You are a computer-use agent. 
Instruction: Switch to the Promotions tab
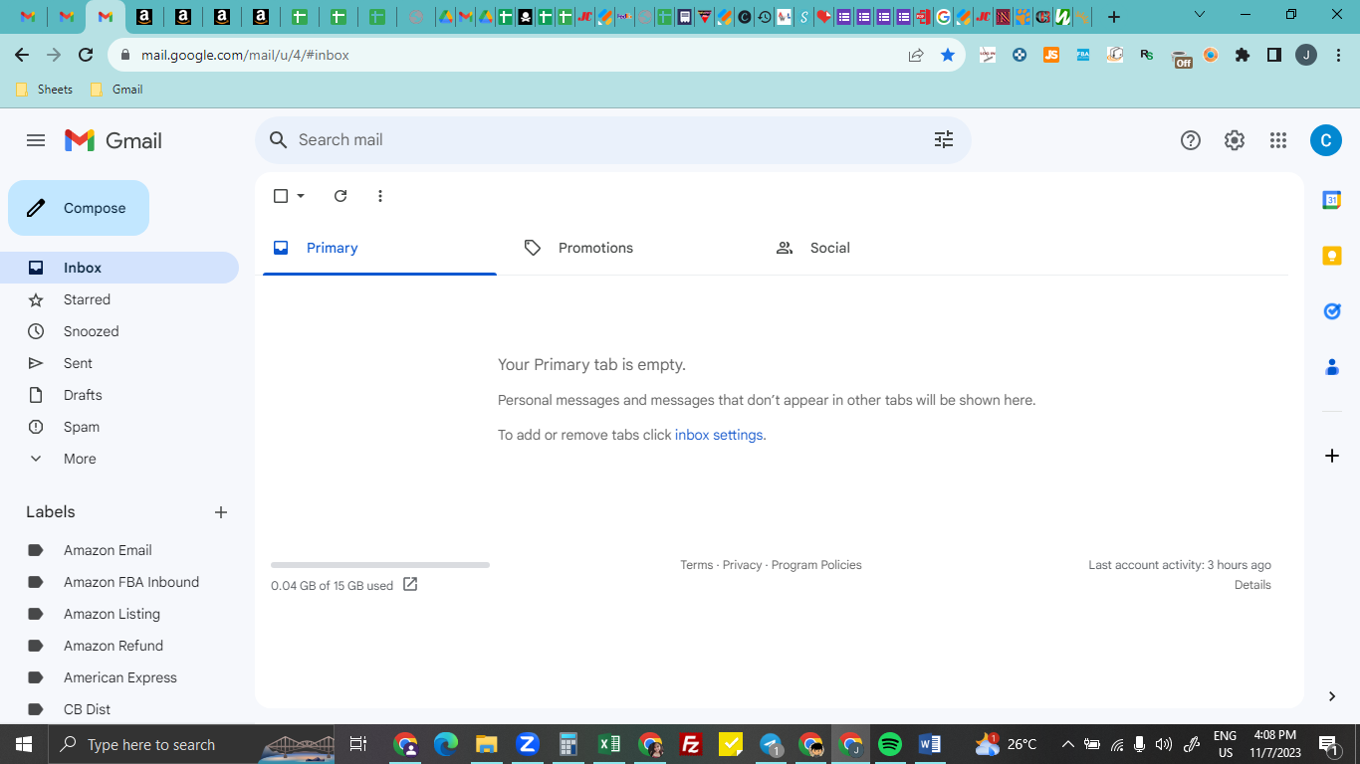[x=630, y=248]
